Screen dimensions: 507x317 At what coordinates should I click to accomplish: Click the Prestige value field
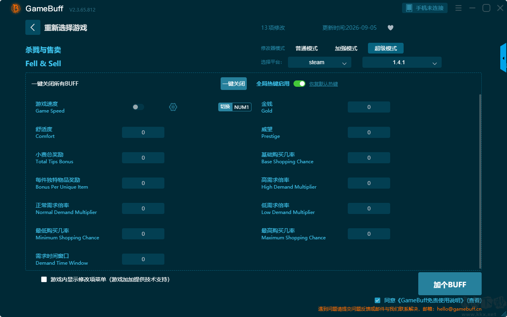click(x=369, y=132)
